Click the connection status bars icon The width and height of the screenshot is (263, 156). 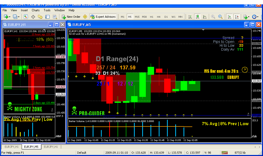225,152
